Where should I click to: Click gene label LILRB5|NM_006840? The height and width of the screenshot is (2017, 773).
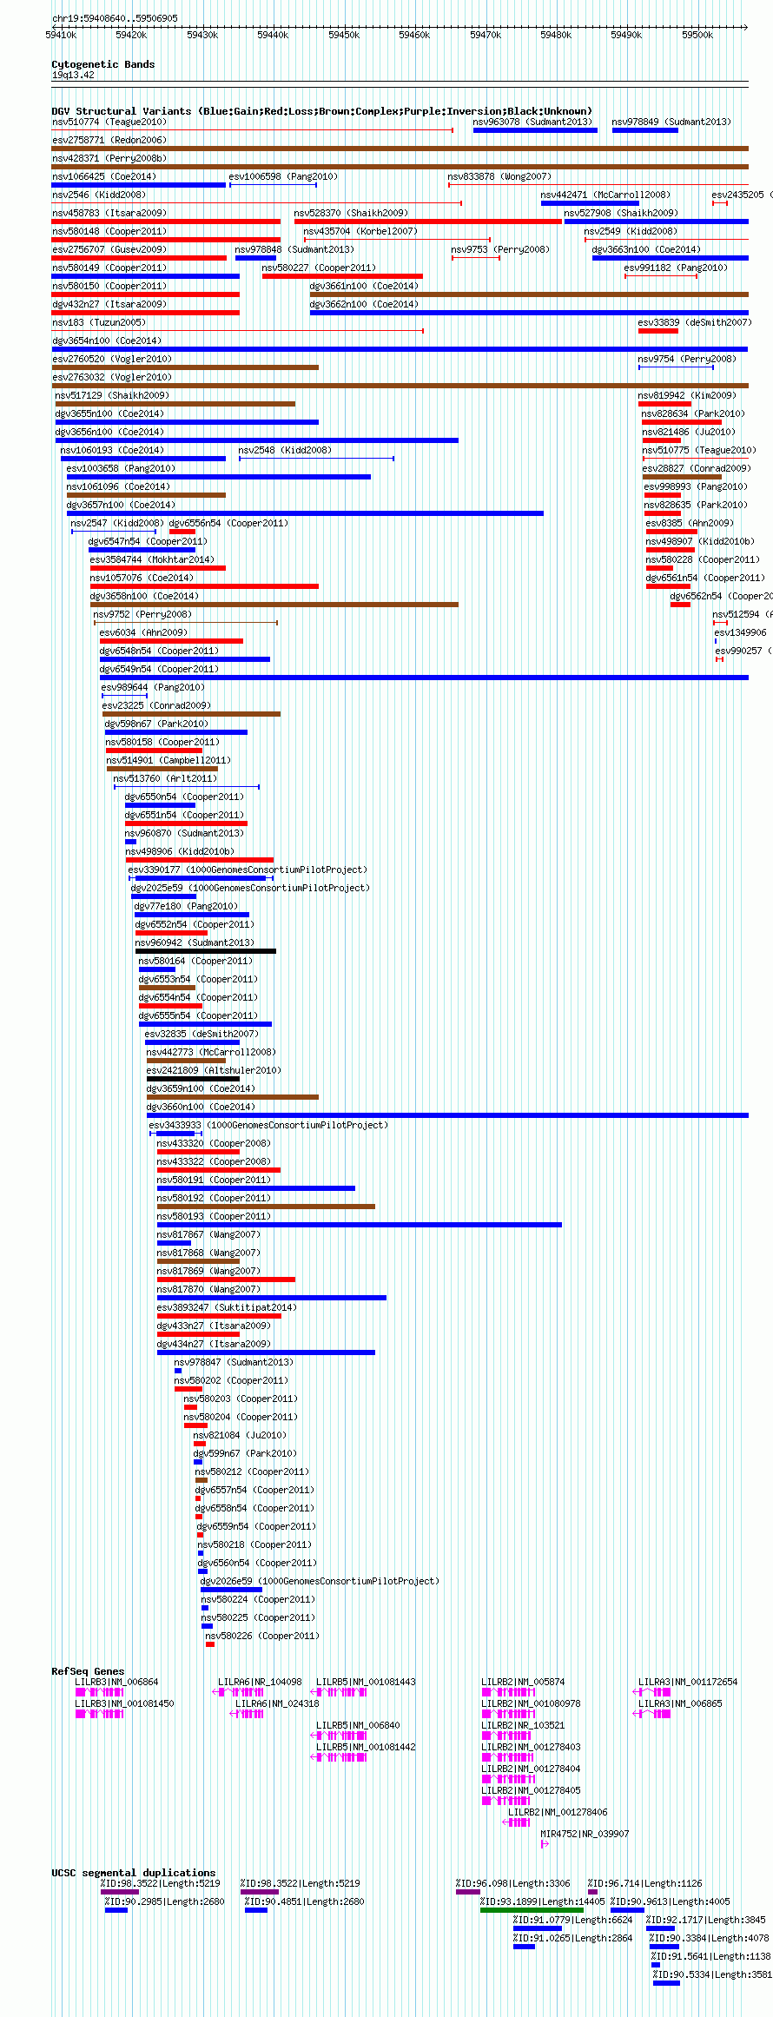[x=358, y=1726]
